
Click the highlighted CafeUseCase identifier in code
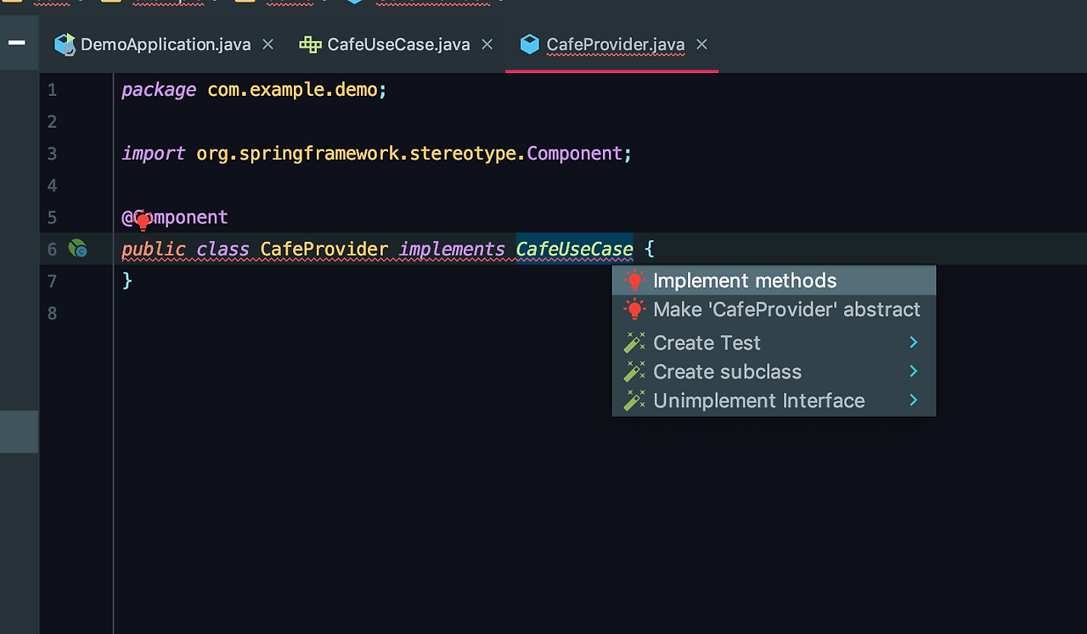click(575, 250)
